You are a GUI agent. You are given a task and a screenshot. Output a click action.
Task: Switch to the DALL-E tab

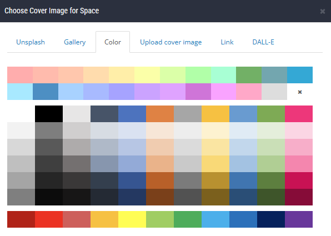(x=263, y=42)
